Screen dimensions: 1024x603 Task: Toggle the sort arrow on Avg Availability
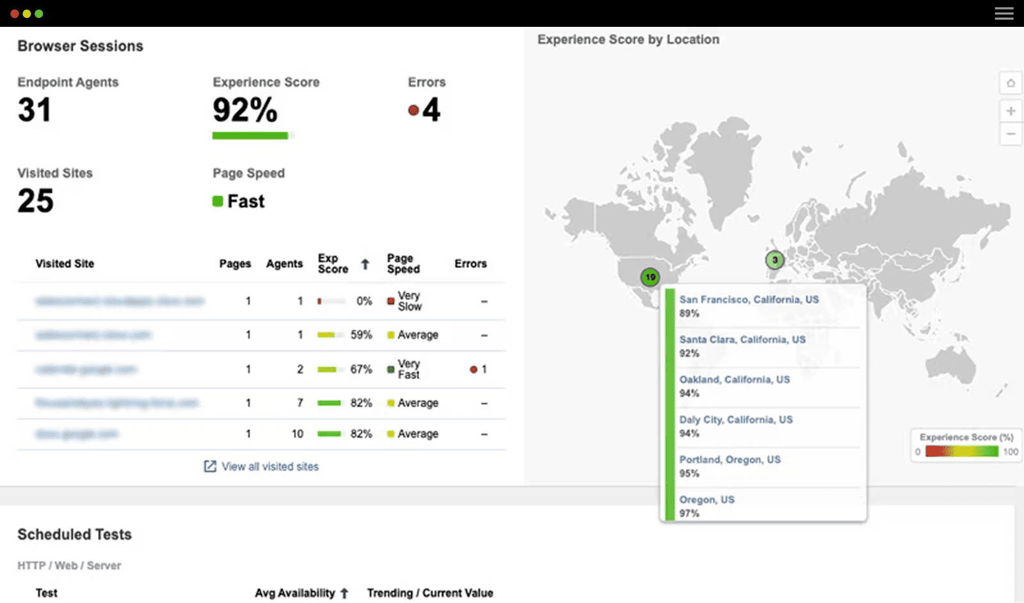pyautogui.click(x=346, y=593)
